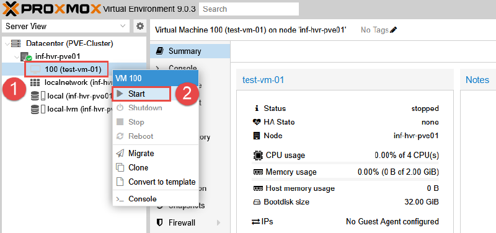This screenshot has height=233, width=496.
Task: Click the '32.00 GiB' bootdisk value
Action: point(422,202)
